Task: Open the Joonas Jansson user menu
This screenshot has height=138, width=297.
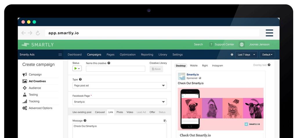Action: tap(259, 45)
